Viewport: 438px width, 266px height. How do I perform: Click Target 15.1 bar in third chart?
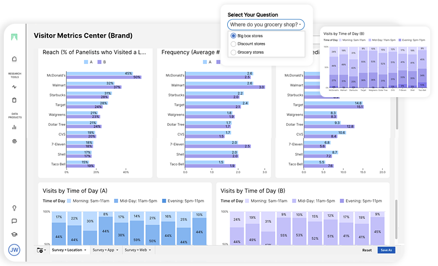(x=334, y=107)
